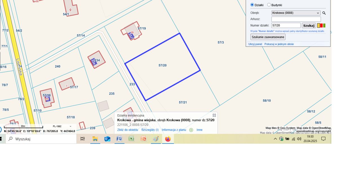338x190 pixels.
Task: Click into the Arkusz input field
Action: tap(296, 19)
